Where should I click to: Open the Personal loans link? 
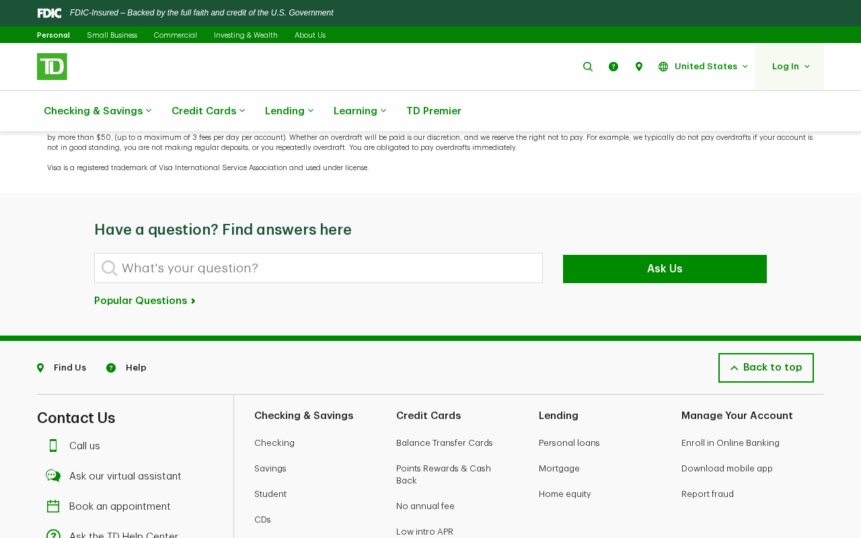(569, 443)
